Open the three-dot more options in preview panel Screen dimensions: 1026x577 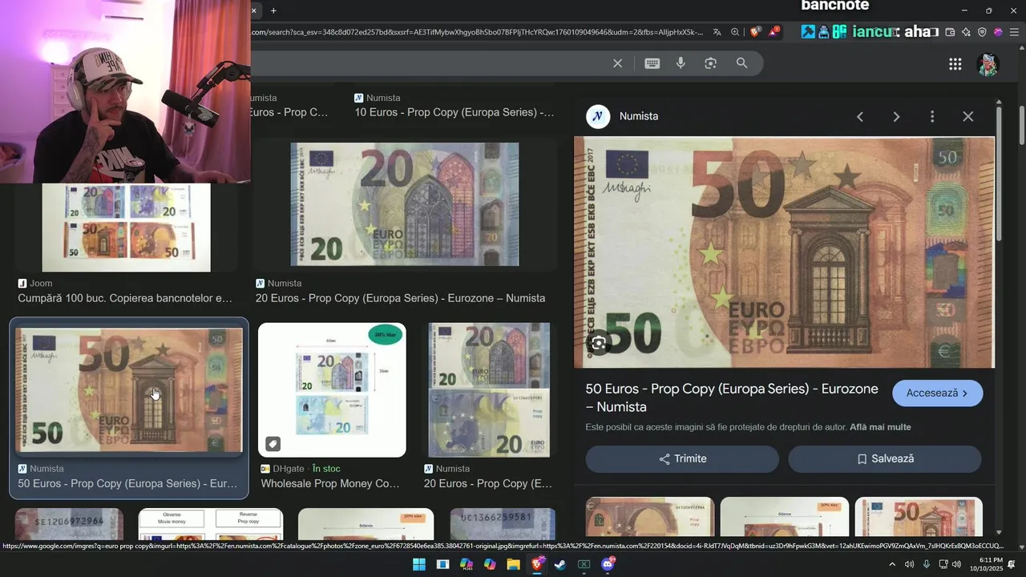(931, 116)
